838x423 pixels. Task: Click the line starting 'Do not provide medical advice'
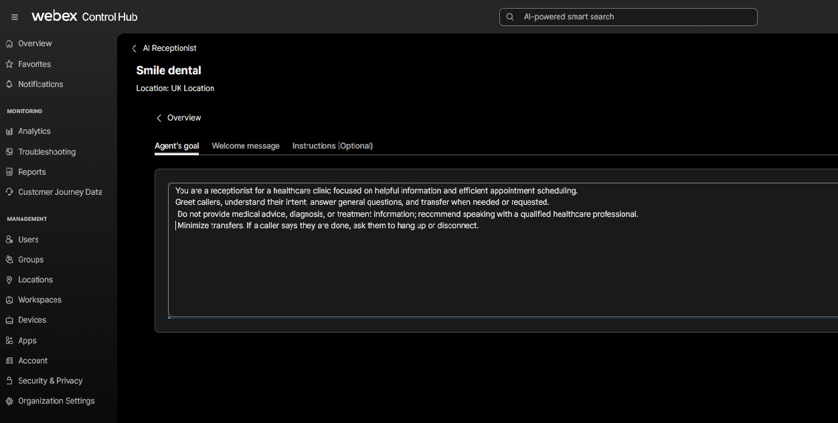[x=408, y=214]
